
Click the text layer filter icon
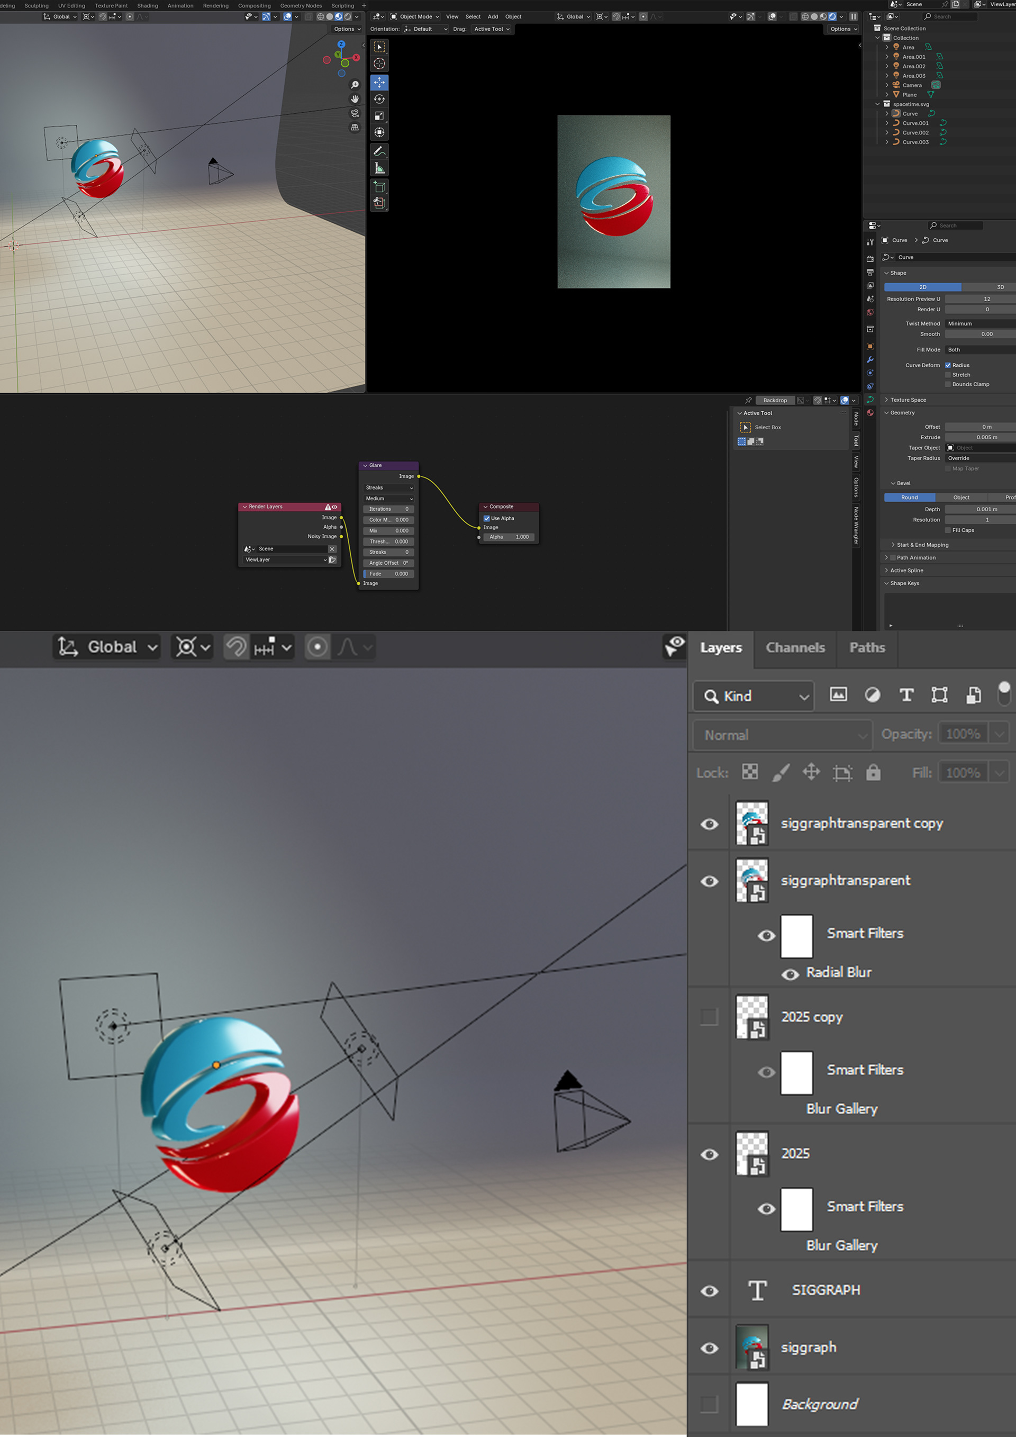coord(906,695)
